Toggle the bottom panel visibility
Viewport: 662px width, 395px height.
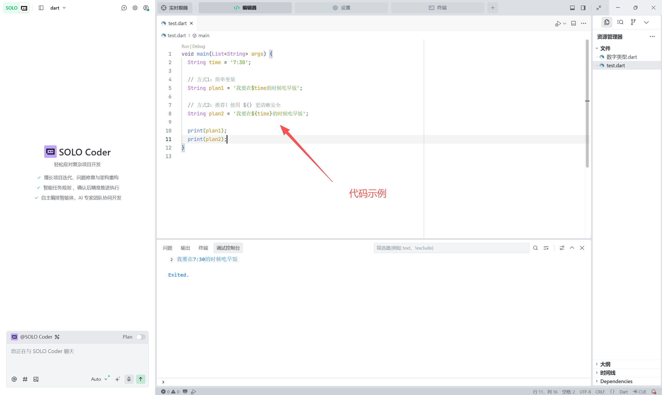click(x=572, y=8)
